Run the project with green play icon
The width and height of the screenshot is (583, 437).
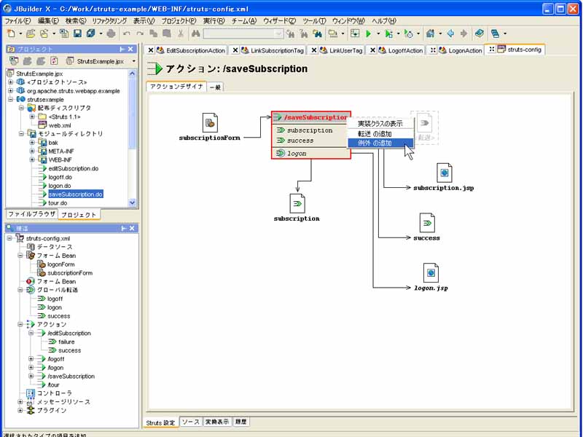369,34
